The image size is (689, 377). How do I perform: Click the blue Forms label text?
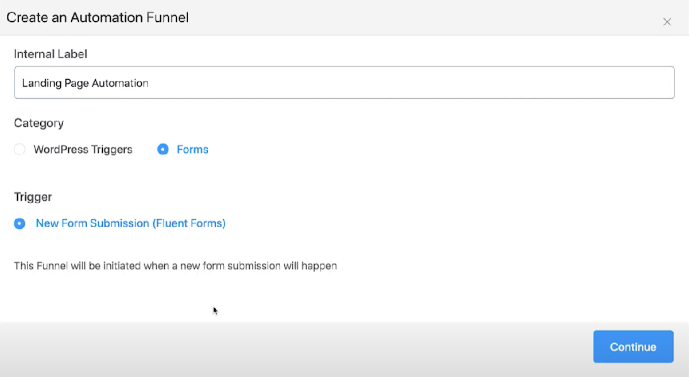click(x=192, y=149)
